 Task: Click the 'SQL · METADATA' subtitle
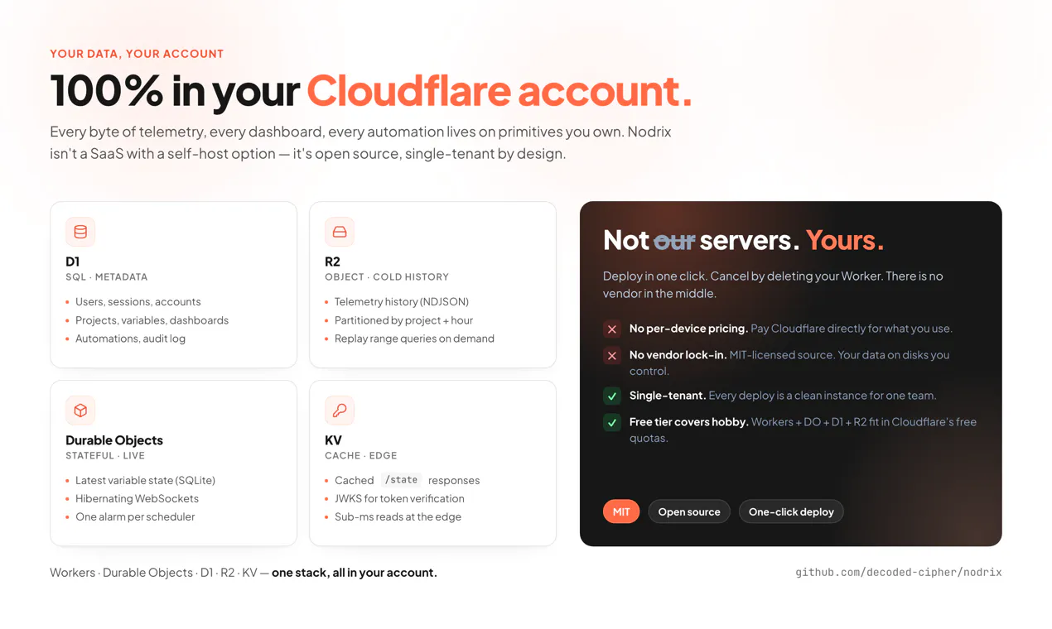click(107, 277)
